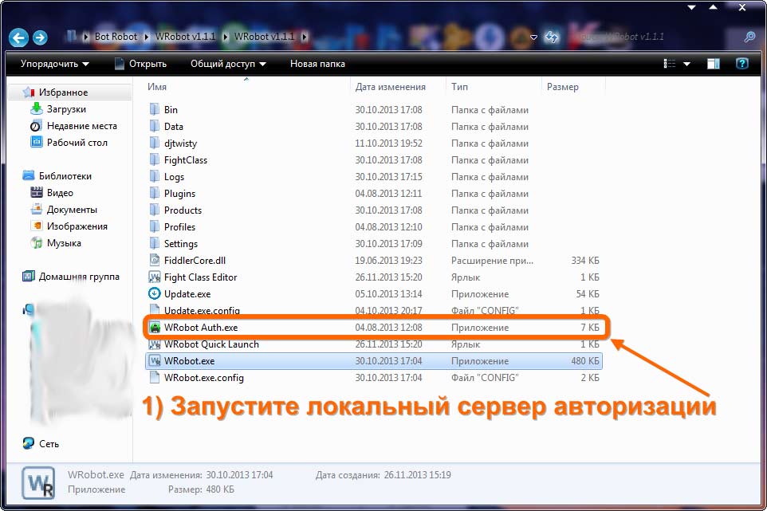Toggle the preview pane icon

(x=714, y=64)
